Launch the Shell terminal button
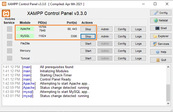This screenshot has width=173, height=112. click(x=161, y=28)
